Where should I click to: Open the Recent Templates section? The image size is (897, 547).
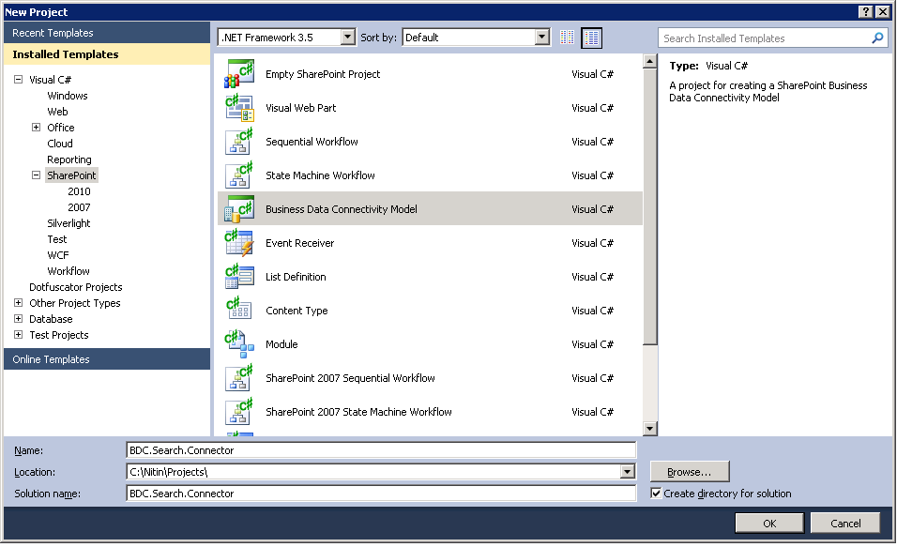point(107,33)
